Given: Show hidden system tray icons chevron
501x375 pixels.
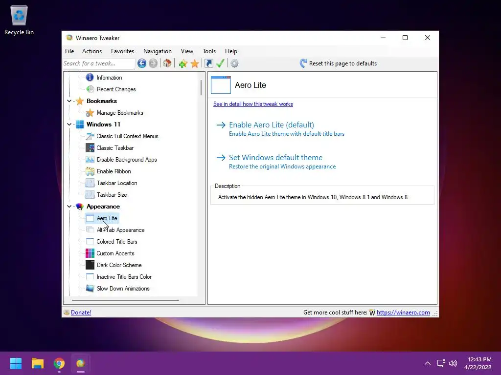Looking at the screenshot, I should [x=428, y=363].
